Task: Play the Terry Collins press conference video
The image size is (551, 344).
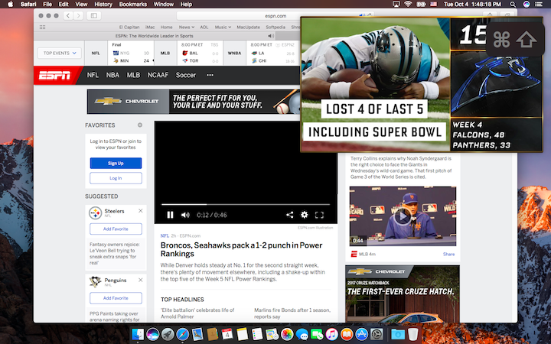Action: click(x=403, y=216)
